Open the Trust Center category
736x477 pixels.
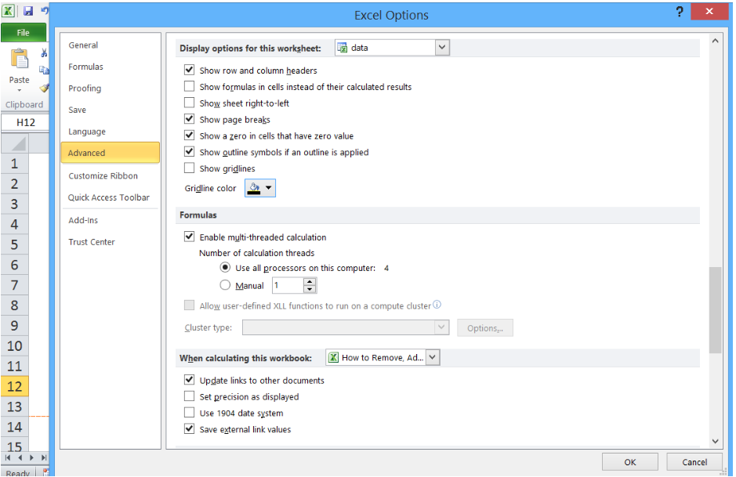coord(92,242)
